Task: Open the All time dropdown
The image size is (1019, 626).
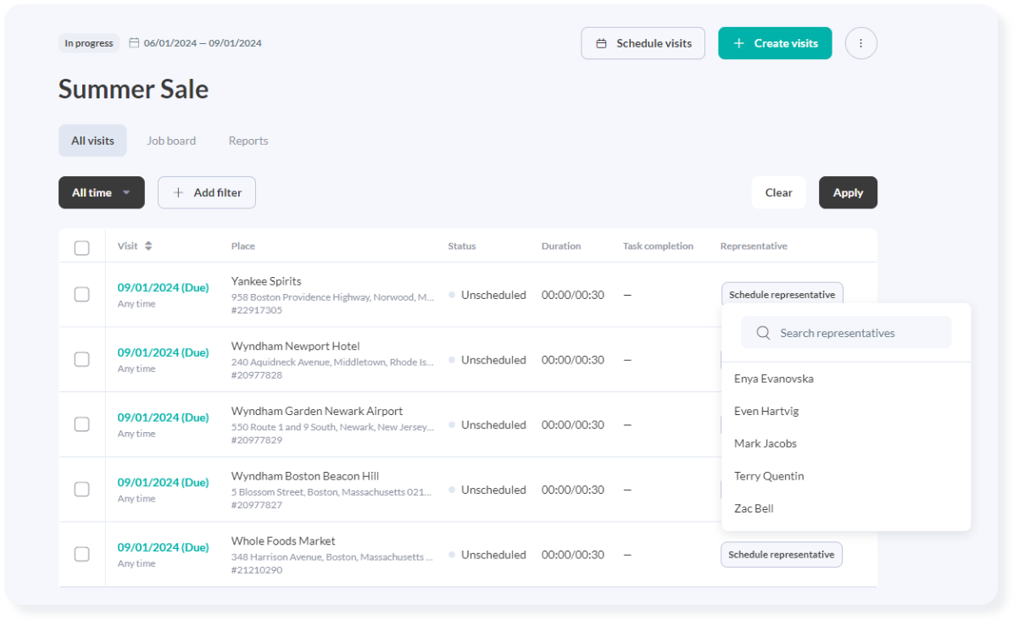Action: click(x=102, y=192)
